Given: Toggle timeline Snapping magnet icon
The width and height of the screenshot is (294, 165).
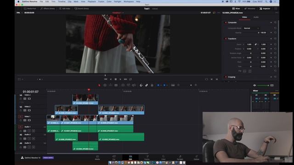Looking at the screenshot, I should 141,85.
